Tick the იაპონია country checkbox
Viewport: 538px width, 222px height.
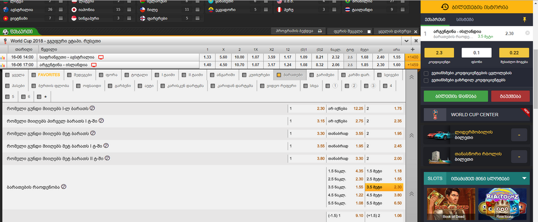129,9
